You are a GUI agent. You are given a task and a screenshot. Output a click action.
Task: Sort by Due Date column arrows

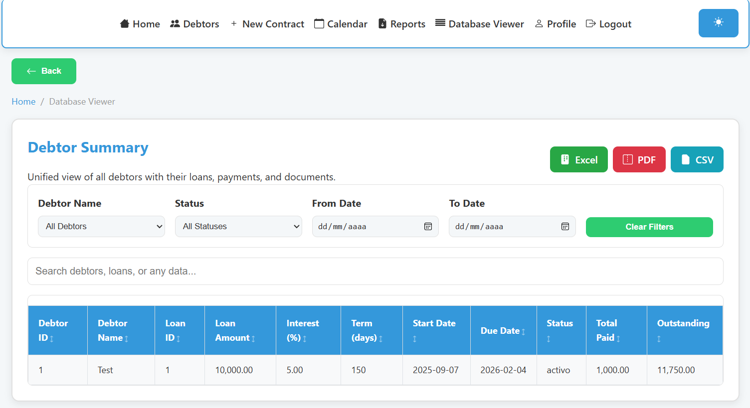(x=524, y=332)
